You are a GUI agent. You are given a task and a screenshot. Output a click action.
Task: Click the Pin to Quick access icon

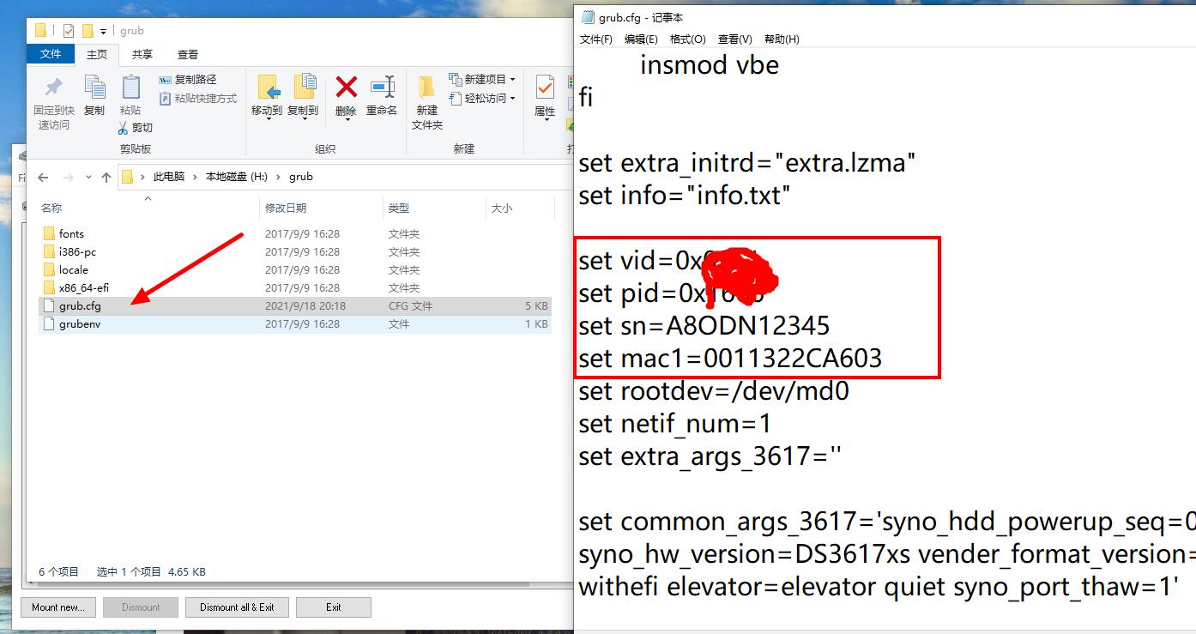(x=53, y=88)
